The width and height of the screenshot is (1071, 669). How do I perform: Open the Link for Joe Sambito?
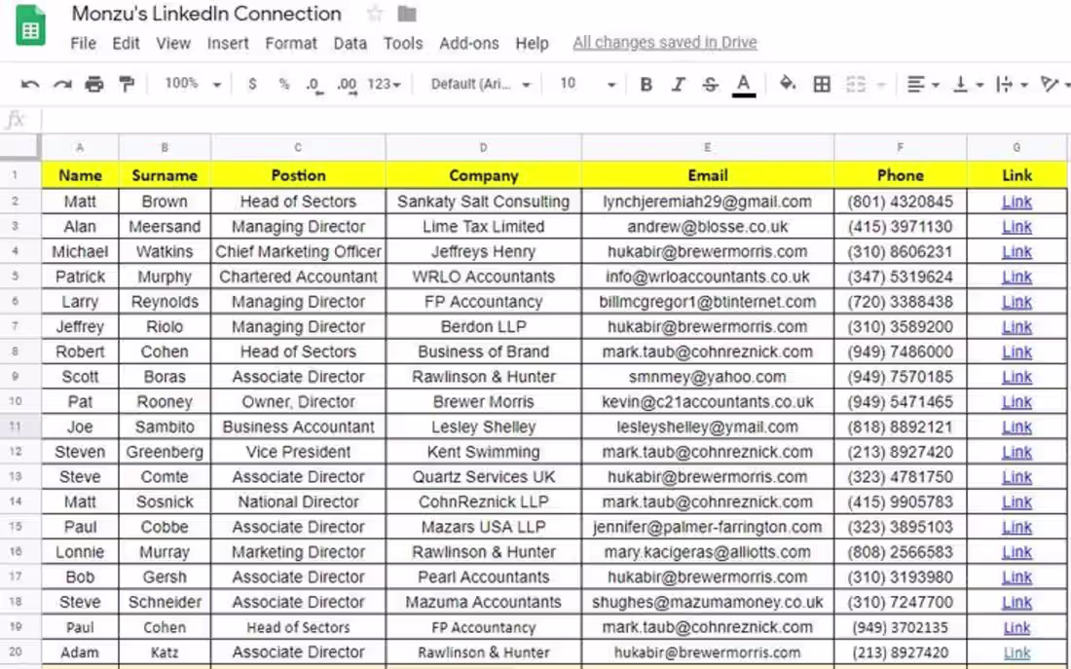point(1016,427)
